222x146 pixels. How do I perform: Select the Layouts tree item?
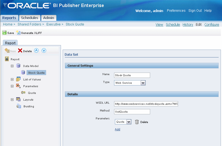tap(28, 99)
